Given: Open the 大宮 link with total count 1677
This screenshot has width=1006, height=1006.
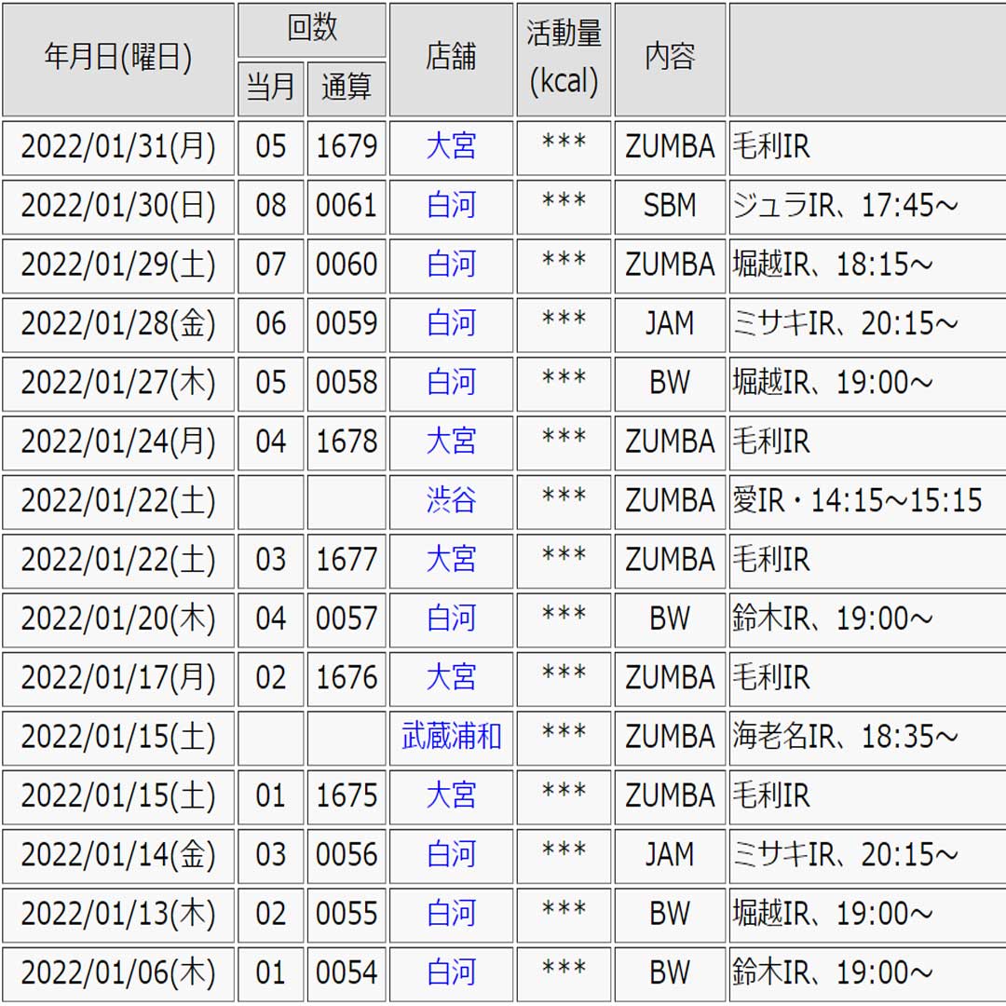Looking at the screenshot, I should tap(451, 560).
